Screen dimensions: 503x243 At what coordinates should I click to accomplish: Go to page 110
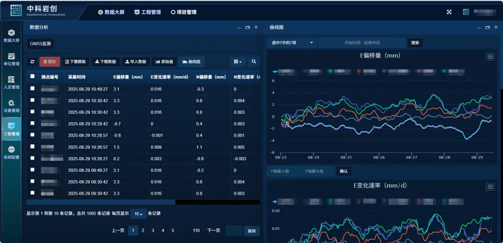(197, 230)
